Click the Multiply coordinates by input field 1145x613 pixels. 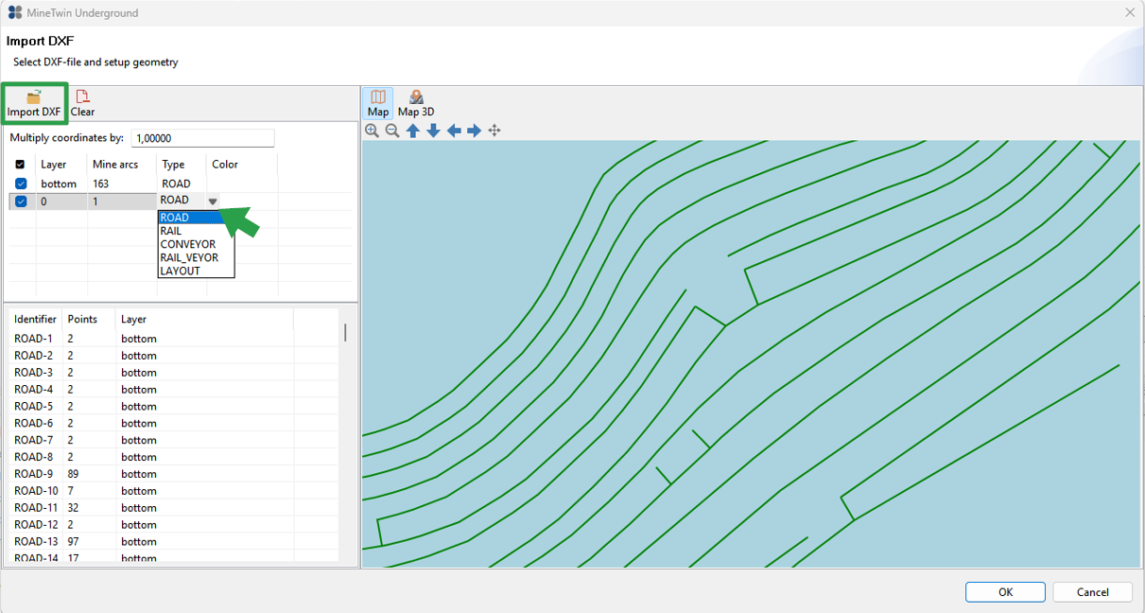pyautogui.click(x=203, y=138)
